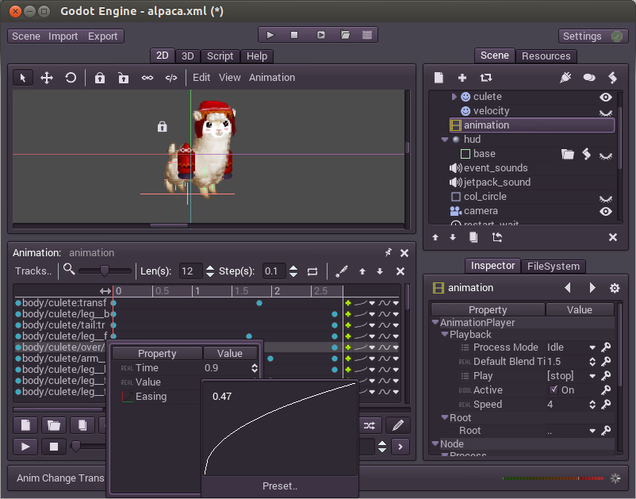
Task: Click the add node plus icon
Action: [x=462, y=78]
